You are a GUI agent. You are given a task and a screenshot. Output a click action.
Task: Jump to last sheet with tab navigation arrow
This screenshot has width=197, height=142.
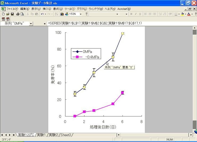(x=14, y=135)
